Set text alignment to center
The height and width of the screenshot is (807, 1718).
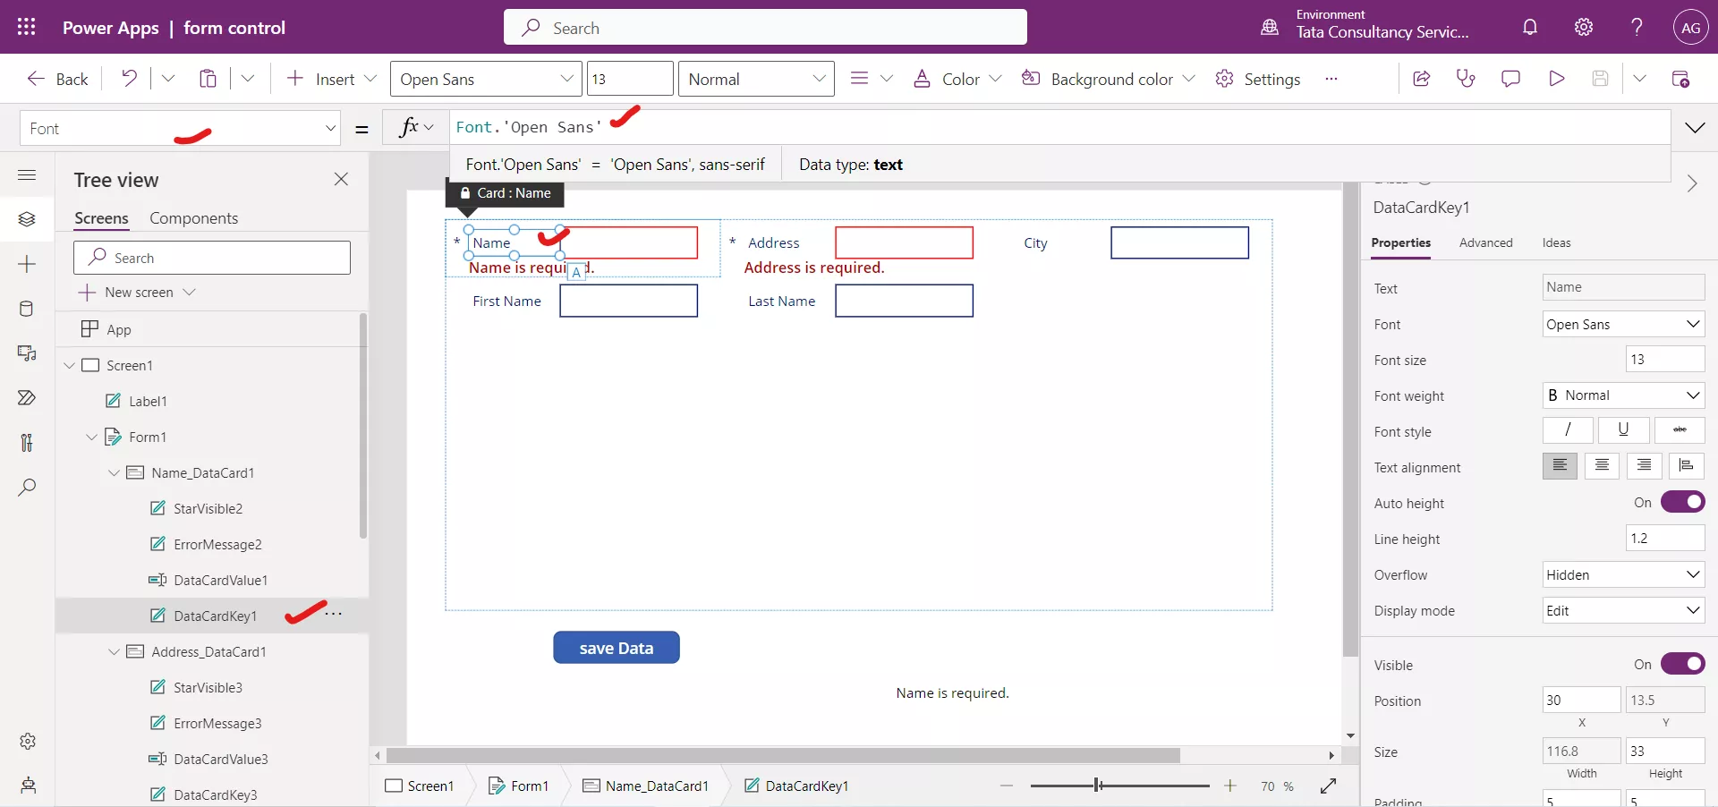pyautogui.click(x=1602, y=466)
